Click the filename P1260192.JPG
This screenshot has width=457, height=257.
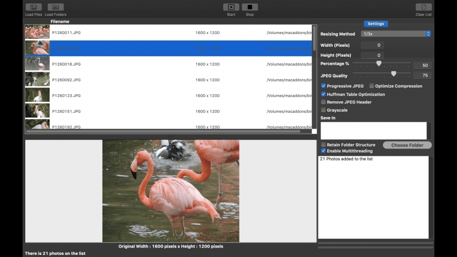coord(67,127)
